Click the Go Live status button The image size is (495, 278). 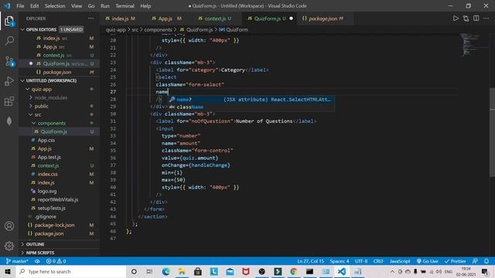[427, 261]
